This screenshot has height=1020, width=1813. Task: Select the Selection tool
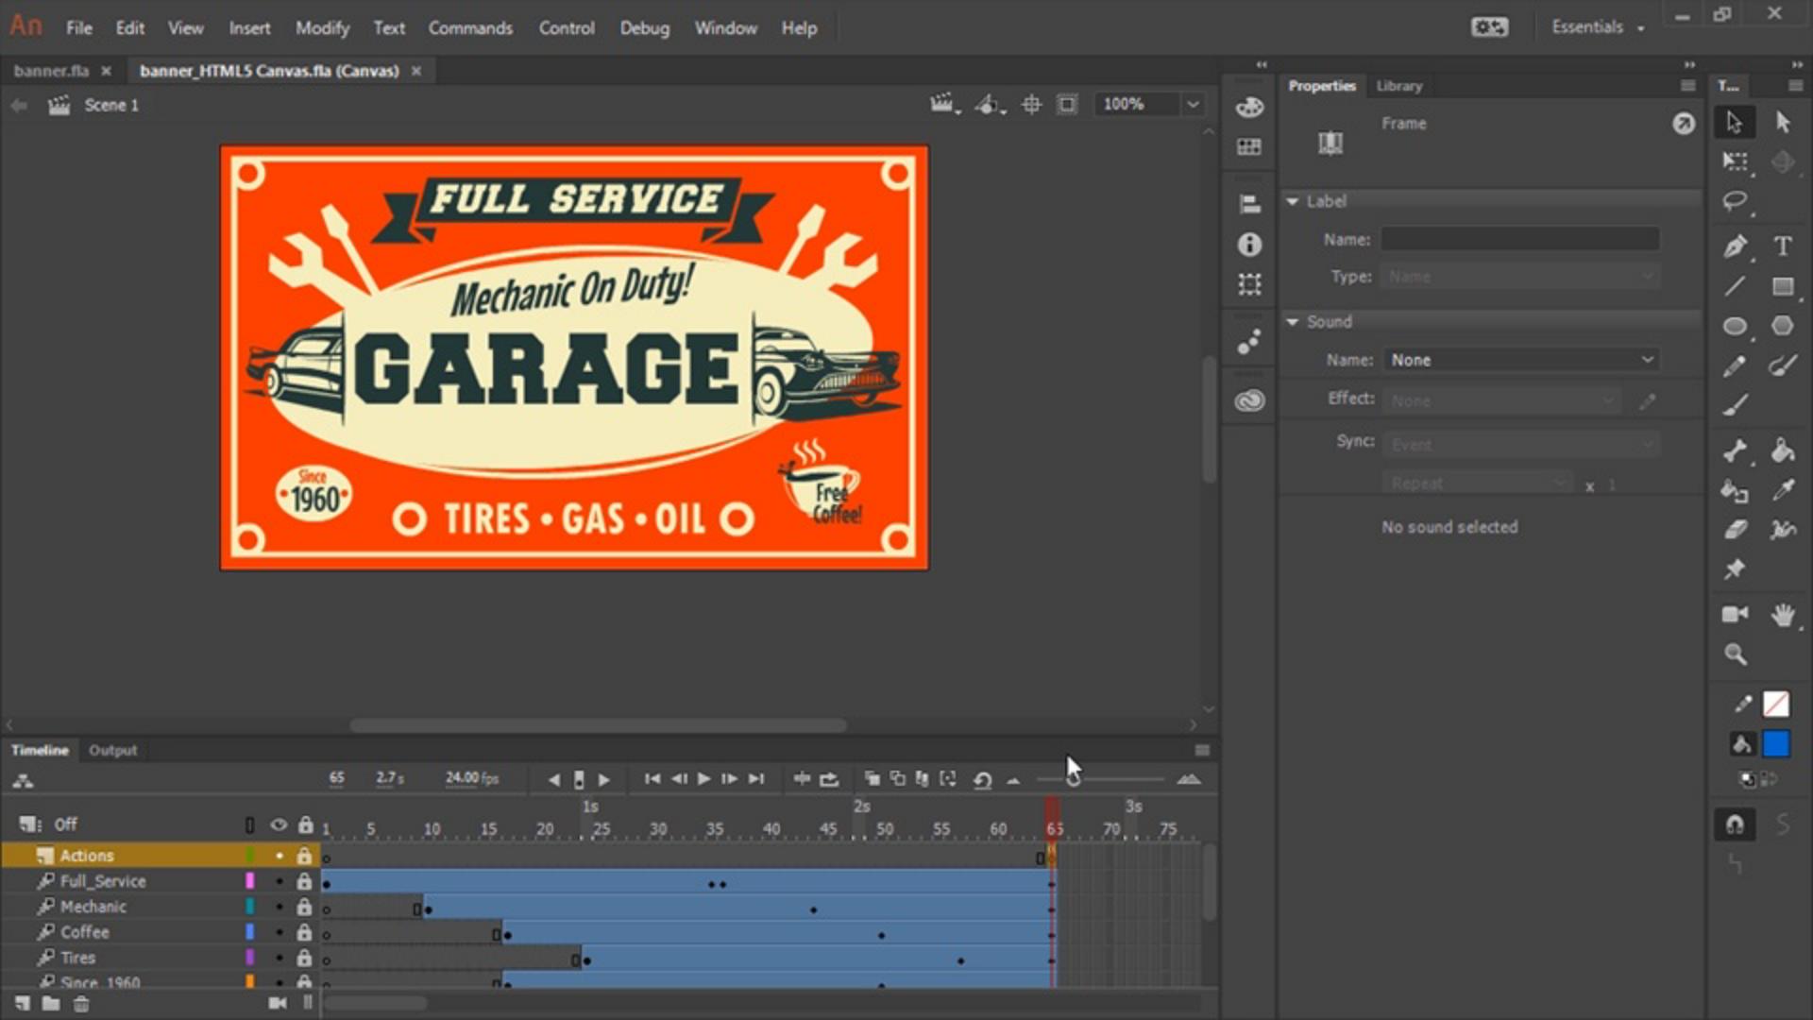(x=1736, y=123)
